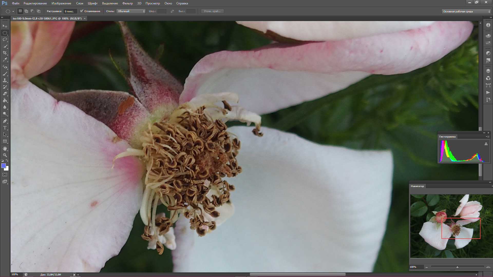This screenshot has width=493, height=277.
Task: Click the Растушевка feather input field
Action: [70, 11]
